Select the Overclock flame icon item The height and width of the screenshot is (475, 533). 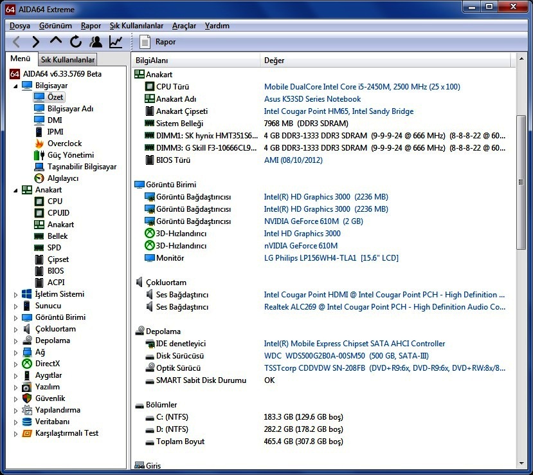click(39, 144)
